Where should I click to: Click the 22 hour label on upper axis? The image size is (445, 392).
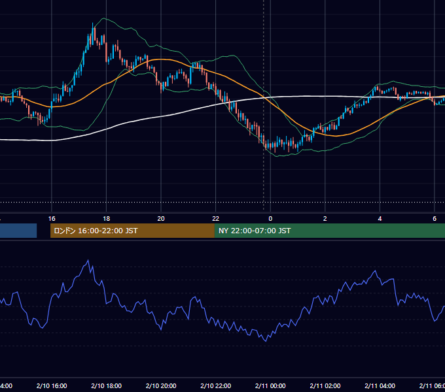pyautogui.click(x=216, y=219)
